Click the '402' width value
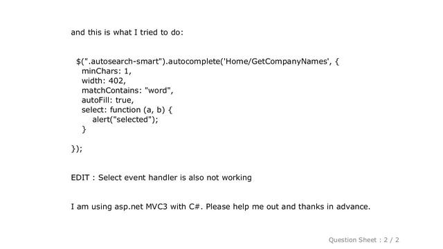Viewport: 443px width, 249px height. tap(117, 81)
